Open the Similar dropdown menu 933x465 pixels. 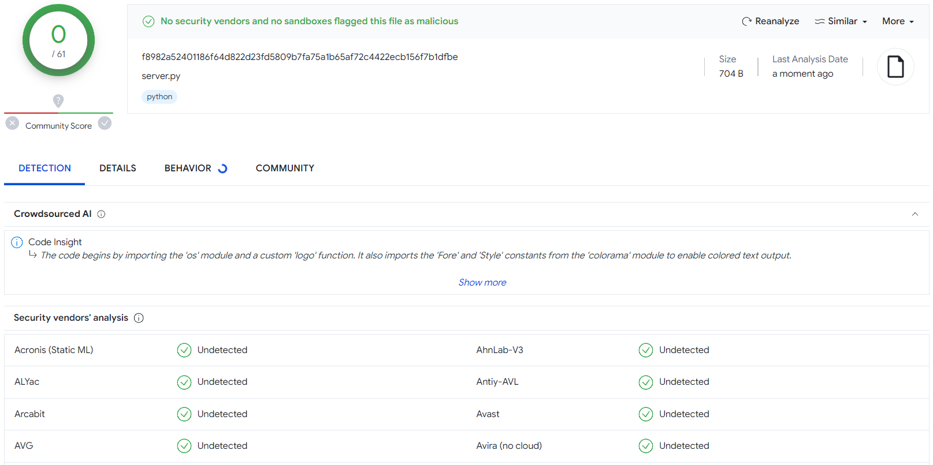tap(841, 21)
